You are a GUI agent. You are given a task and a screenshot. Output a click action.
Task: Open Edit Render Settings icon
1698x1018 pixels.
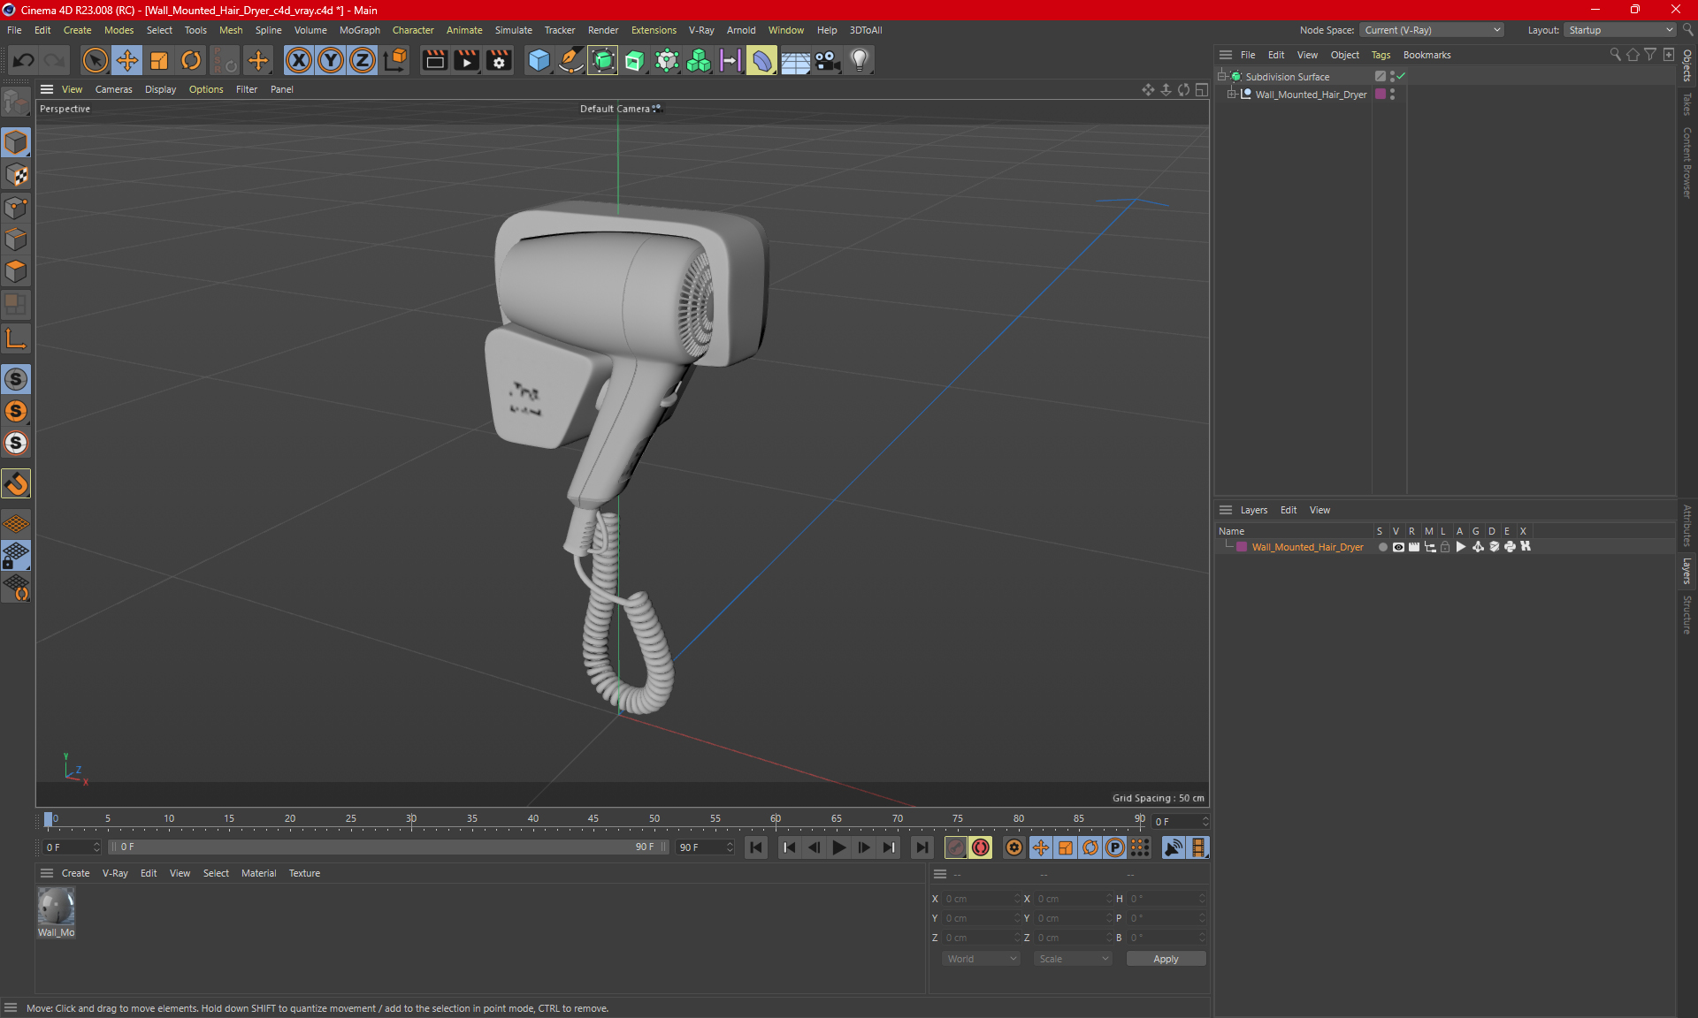coord(499,60)
